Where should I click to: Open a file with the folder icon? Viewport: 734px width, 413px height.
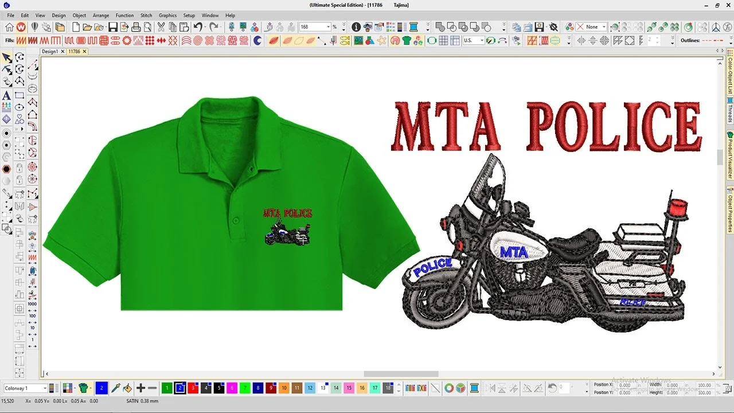[x=87, y=27]
